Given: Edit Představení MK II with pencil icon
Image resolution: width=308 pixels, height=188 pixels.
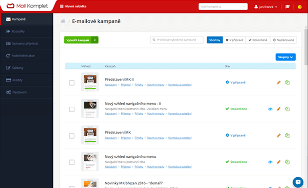Looking at the screenshot, I should [x=279, y=83].
